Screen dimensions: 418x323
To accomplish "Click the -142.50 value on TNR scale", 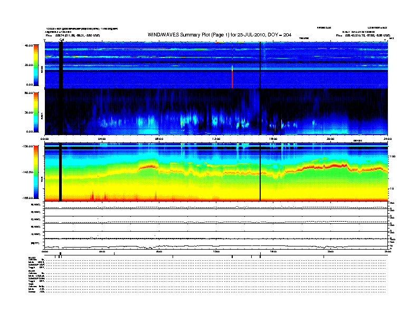I will 26,173.
